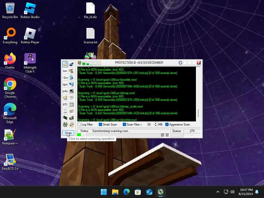This screenshot has width=264, height=198.
Task: Click the green memory chip icon in the sidebar
Action: click(65, 118)
